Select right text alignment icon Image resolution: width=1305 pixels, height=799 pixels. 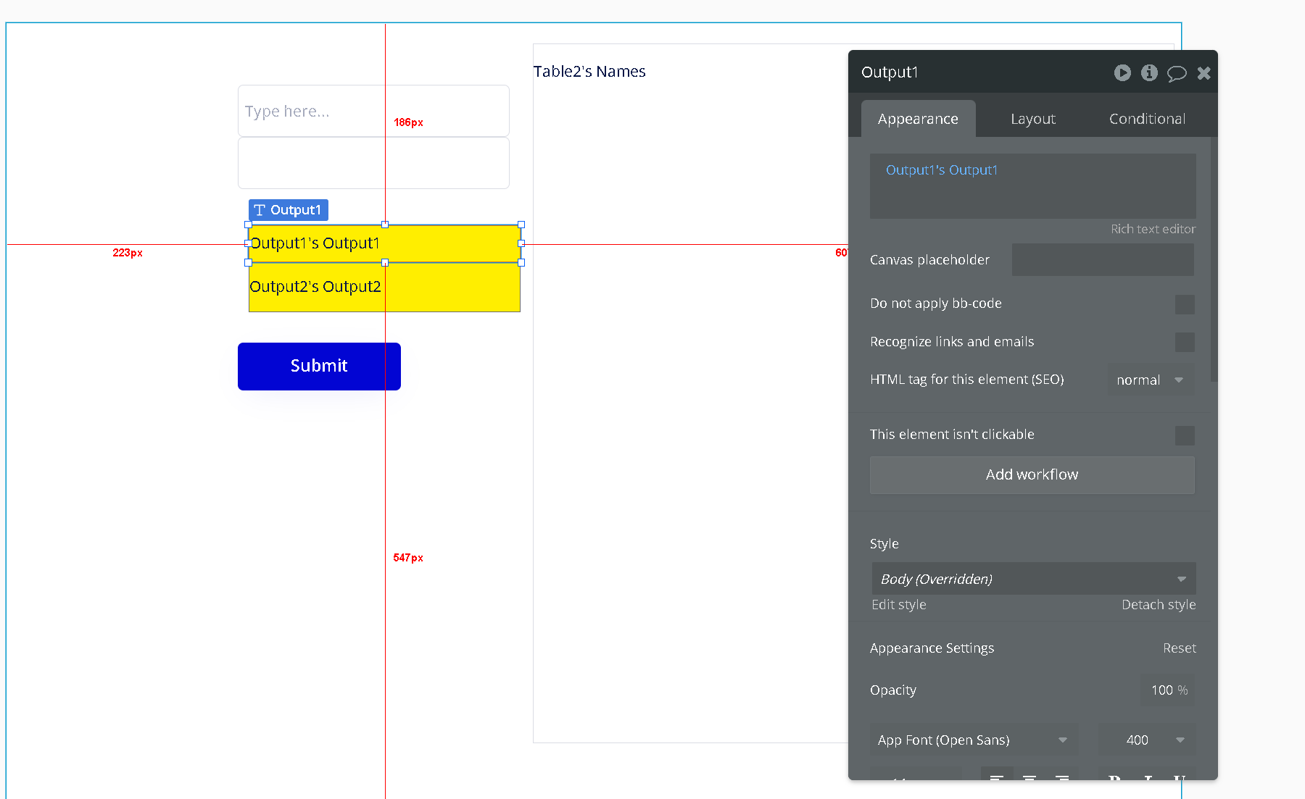coord(1062,777)
